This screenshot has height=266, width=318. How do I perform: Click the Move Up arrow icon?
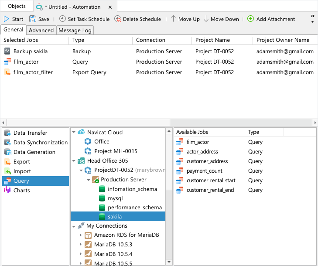tap(173, 19)
